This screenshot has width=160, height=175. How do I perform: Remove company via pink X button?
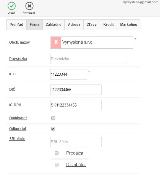click(56, 42)
